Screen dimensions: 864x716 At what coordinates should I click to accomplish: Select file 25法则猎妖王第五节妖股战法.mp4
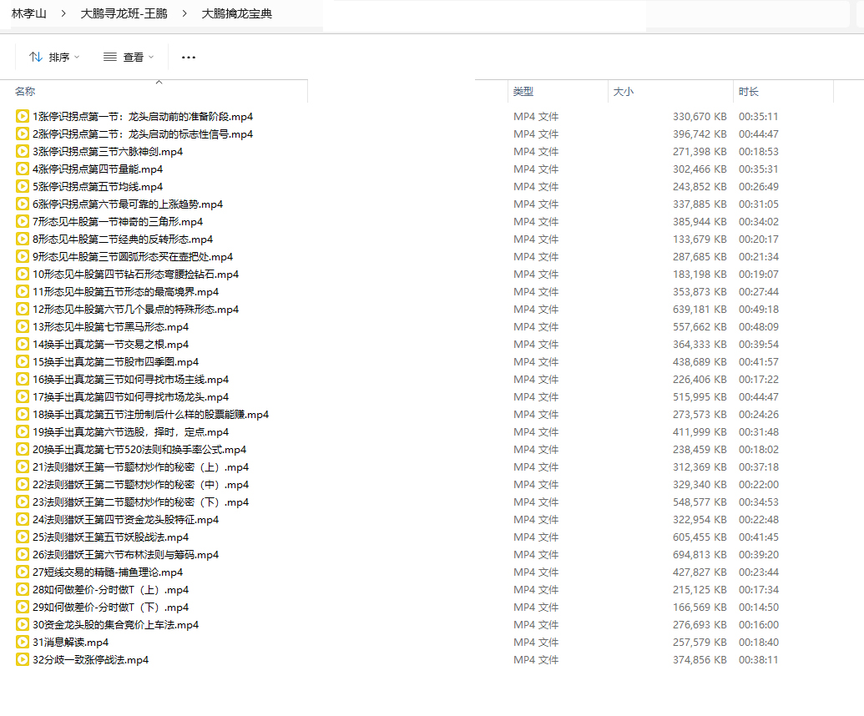click(111, 537)
